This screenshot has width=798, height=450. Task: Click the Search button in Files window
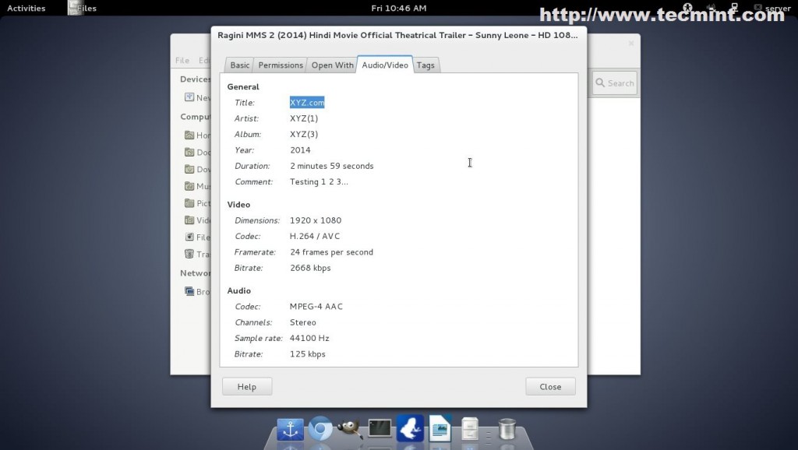click(x=615, y=83)
